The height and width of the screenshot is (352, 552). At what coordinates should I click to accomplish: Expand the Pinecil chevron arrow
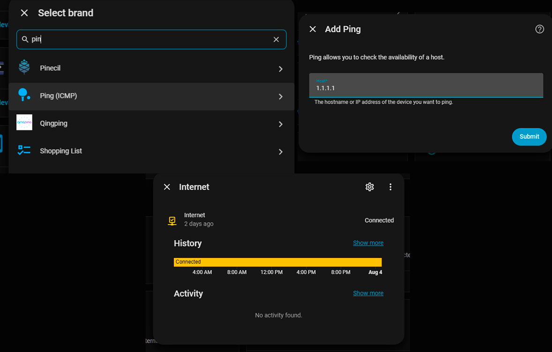pyautogui.click(x=281, y=69)
